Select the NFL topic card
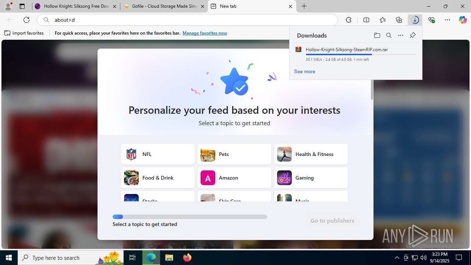 click(158, 154)
